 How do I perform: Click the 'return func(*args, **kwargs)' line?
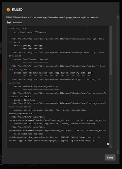pyautogui.click(x=31, y=59)
